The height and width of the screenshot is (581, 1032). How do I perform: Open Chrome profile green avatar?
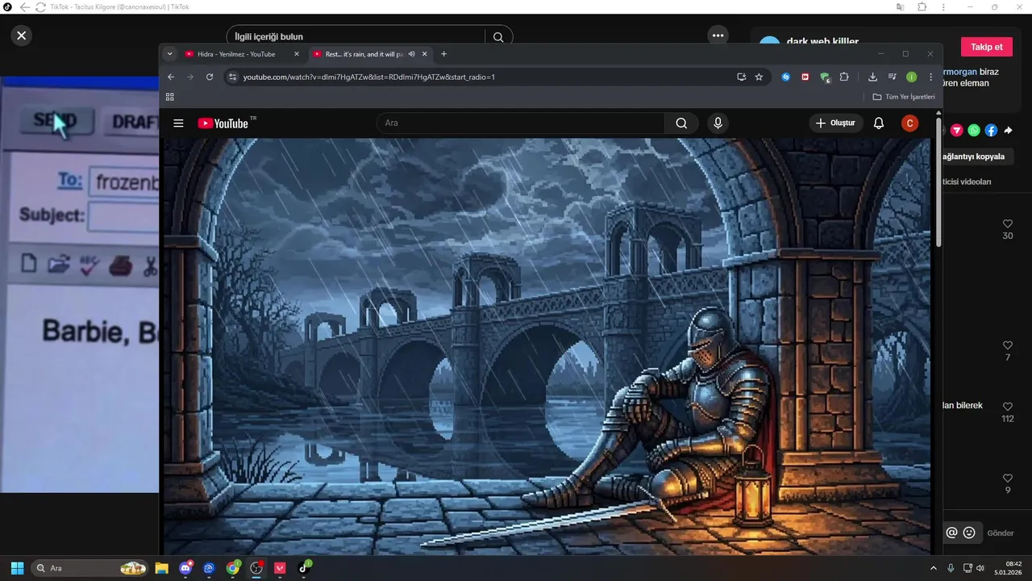911,77
